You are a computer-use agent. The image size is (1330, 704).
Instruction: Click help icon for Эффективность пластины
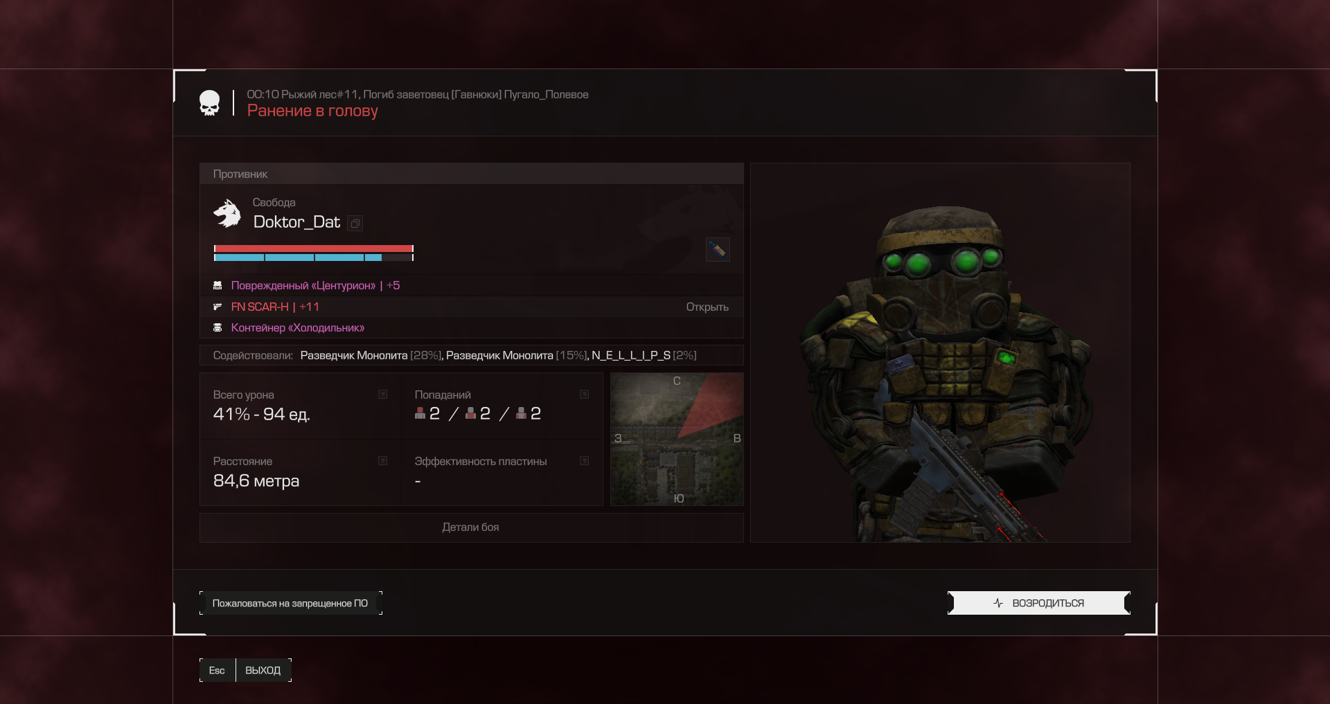click(584, 461)
